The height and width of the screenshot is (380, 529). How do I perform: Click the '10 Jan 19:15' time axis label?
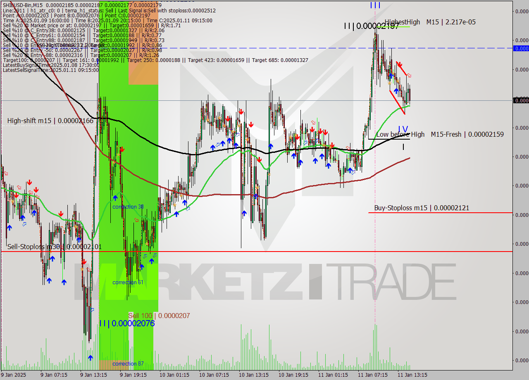tap(293, 375)
